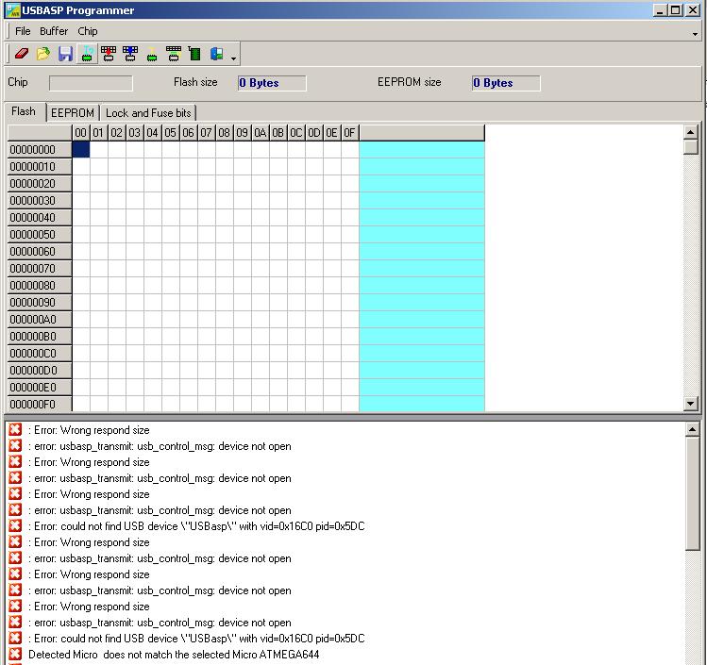Click the hex grid scroll down arrow
Image resolution: width=707 pixels, height=665 pixels.
(x=691, y=403)
